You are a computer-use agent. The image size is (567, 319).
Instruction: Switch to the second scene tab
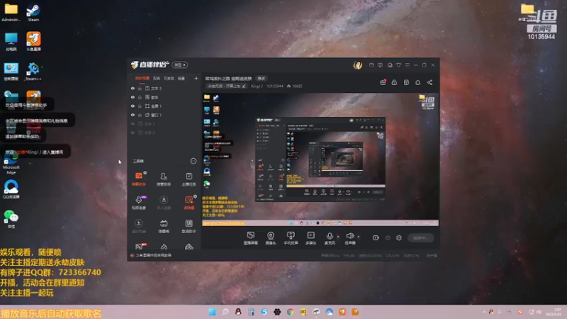[156, 79]
